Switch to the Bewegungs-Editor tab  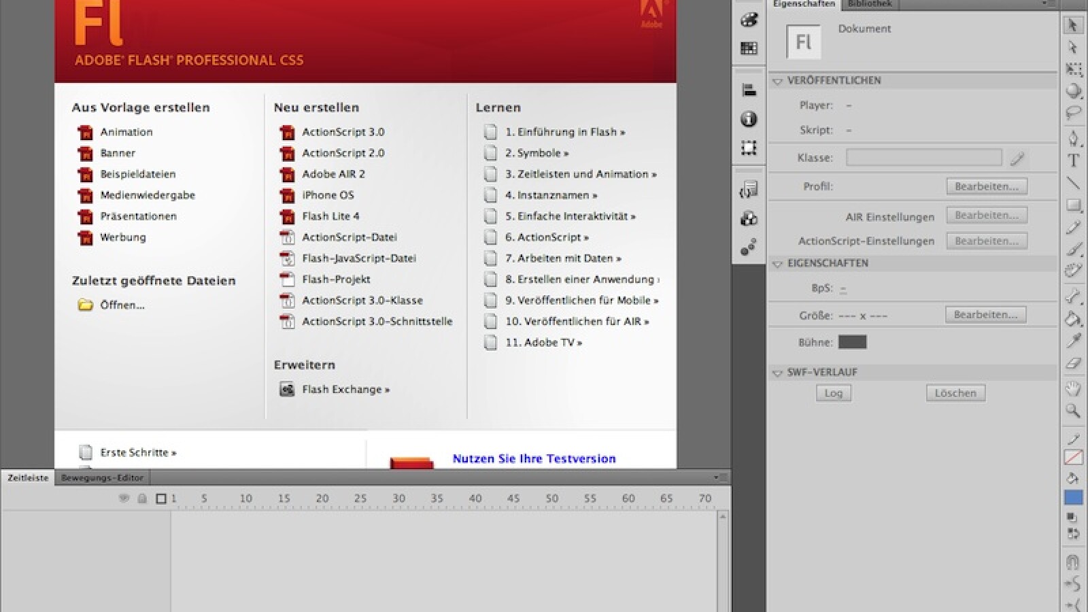point(102,478)
